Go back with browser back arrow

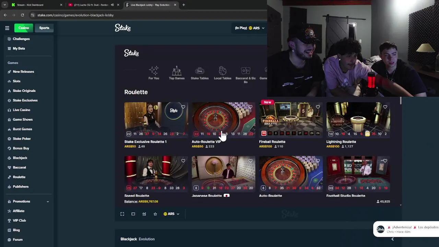click(5, 15)
